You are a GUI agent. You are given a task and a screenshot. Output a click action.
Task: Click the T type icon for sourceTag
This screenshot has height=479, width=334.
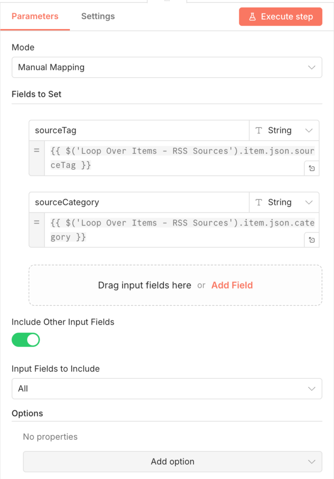point(259,131)
